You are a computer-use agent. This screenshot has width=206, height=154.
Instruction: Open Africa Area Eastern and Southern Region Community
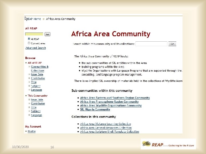115,98
